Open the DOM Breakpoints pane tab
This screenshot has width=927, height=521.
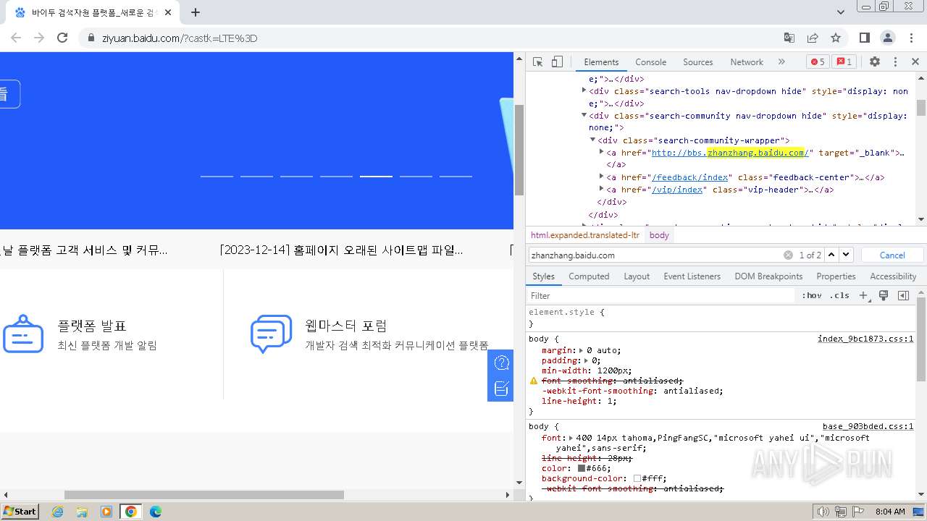(768, 276)
